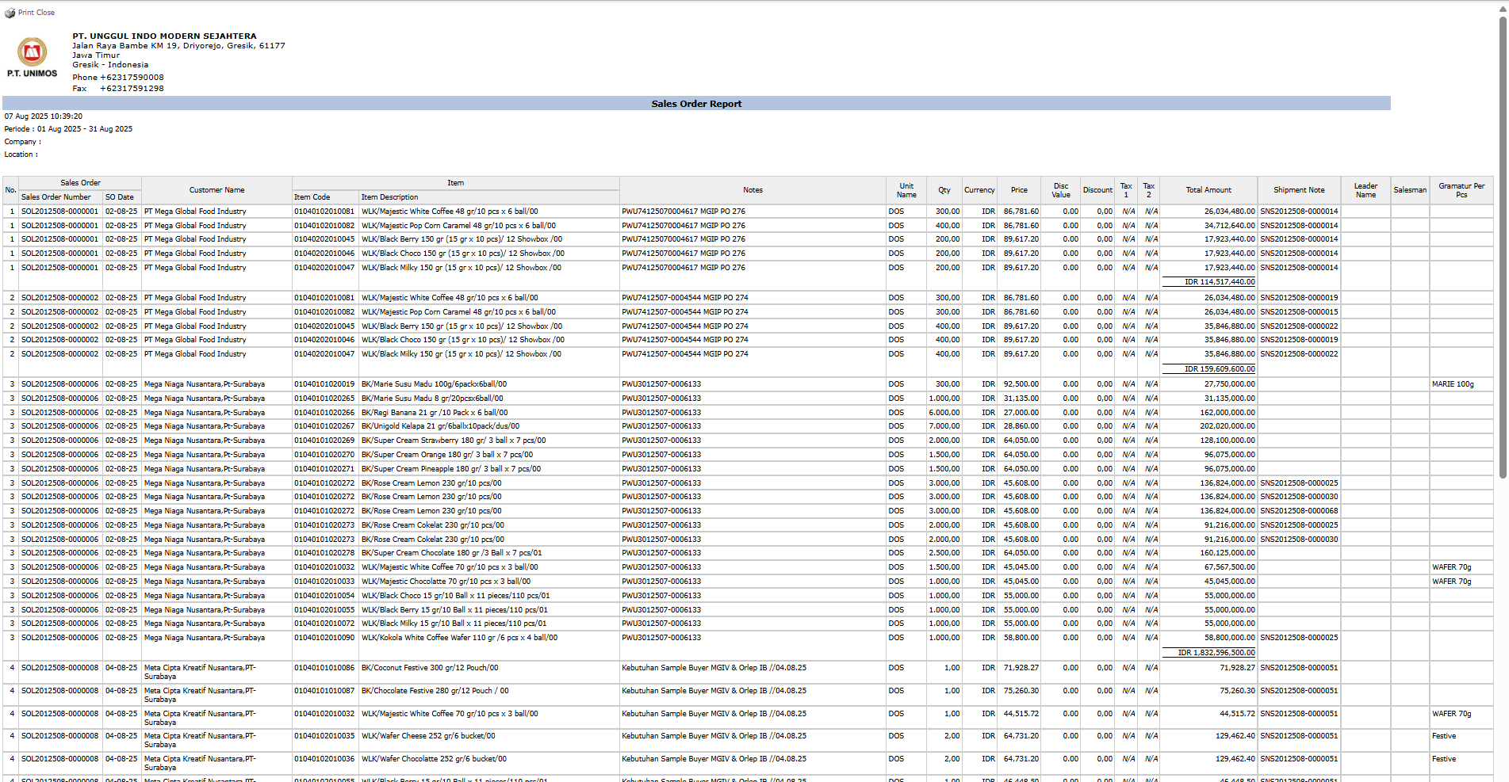Select the Gramatur Per Pcs header

[x=1461, y=190]
